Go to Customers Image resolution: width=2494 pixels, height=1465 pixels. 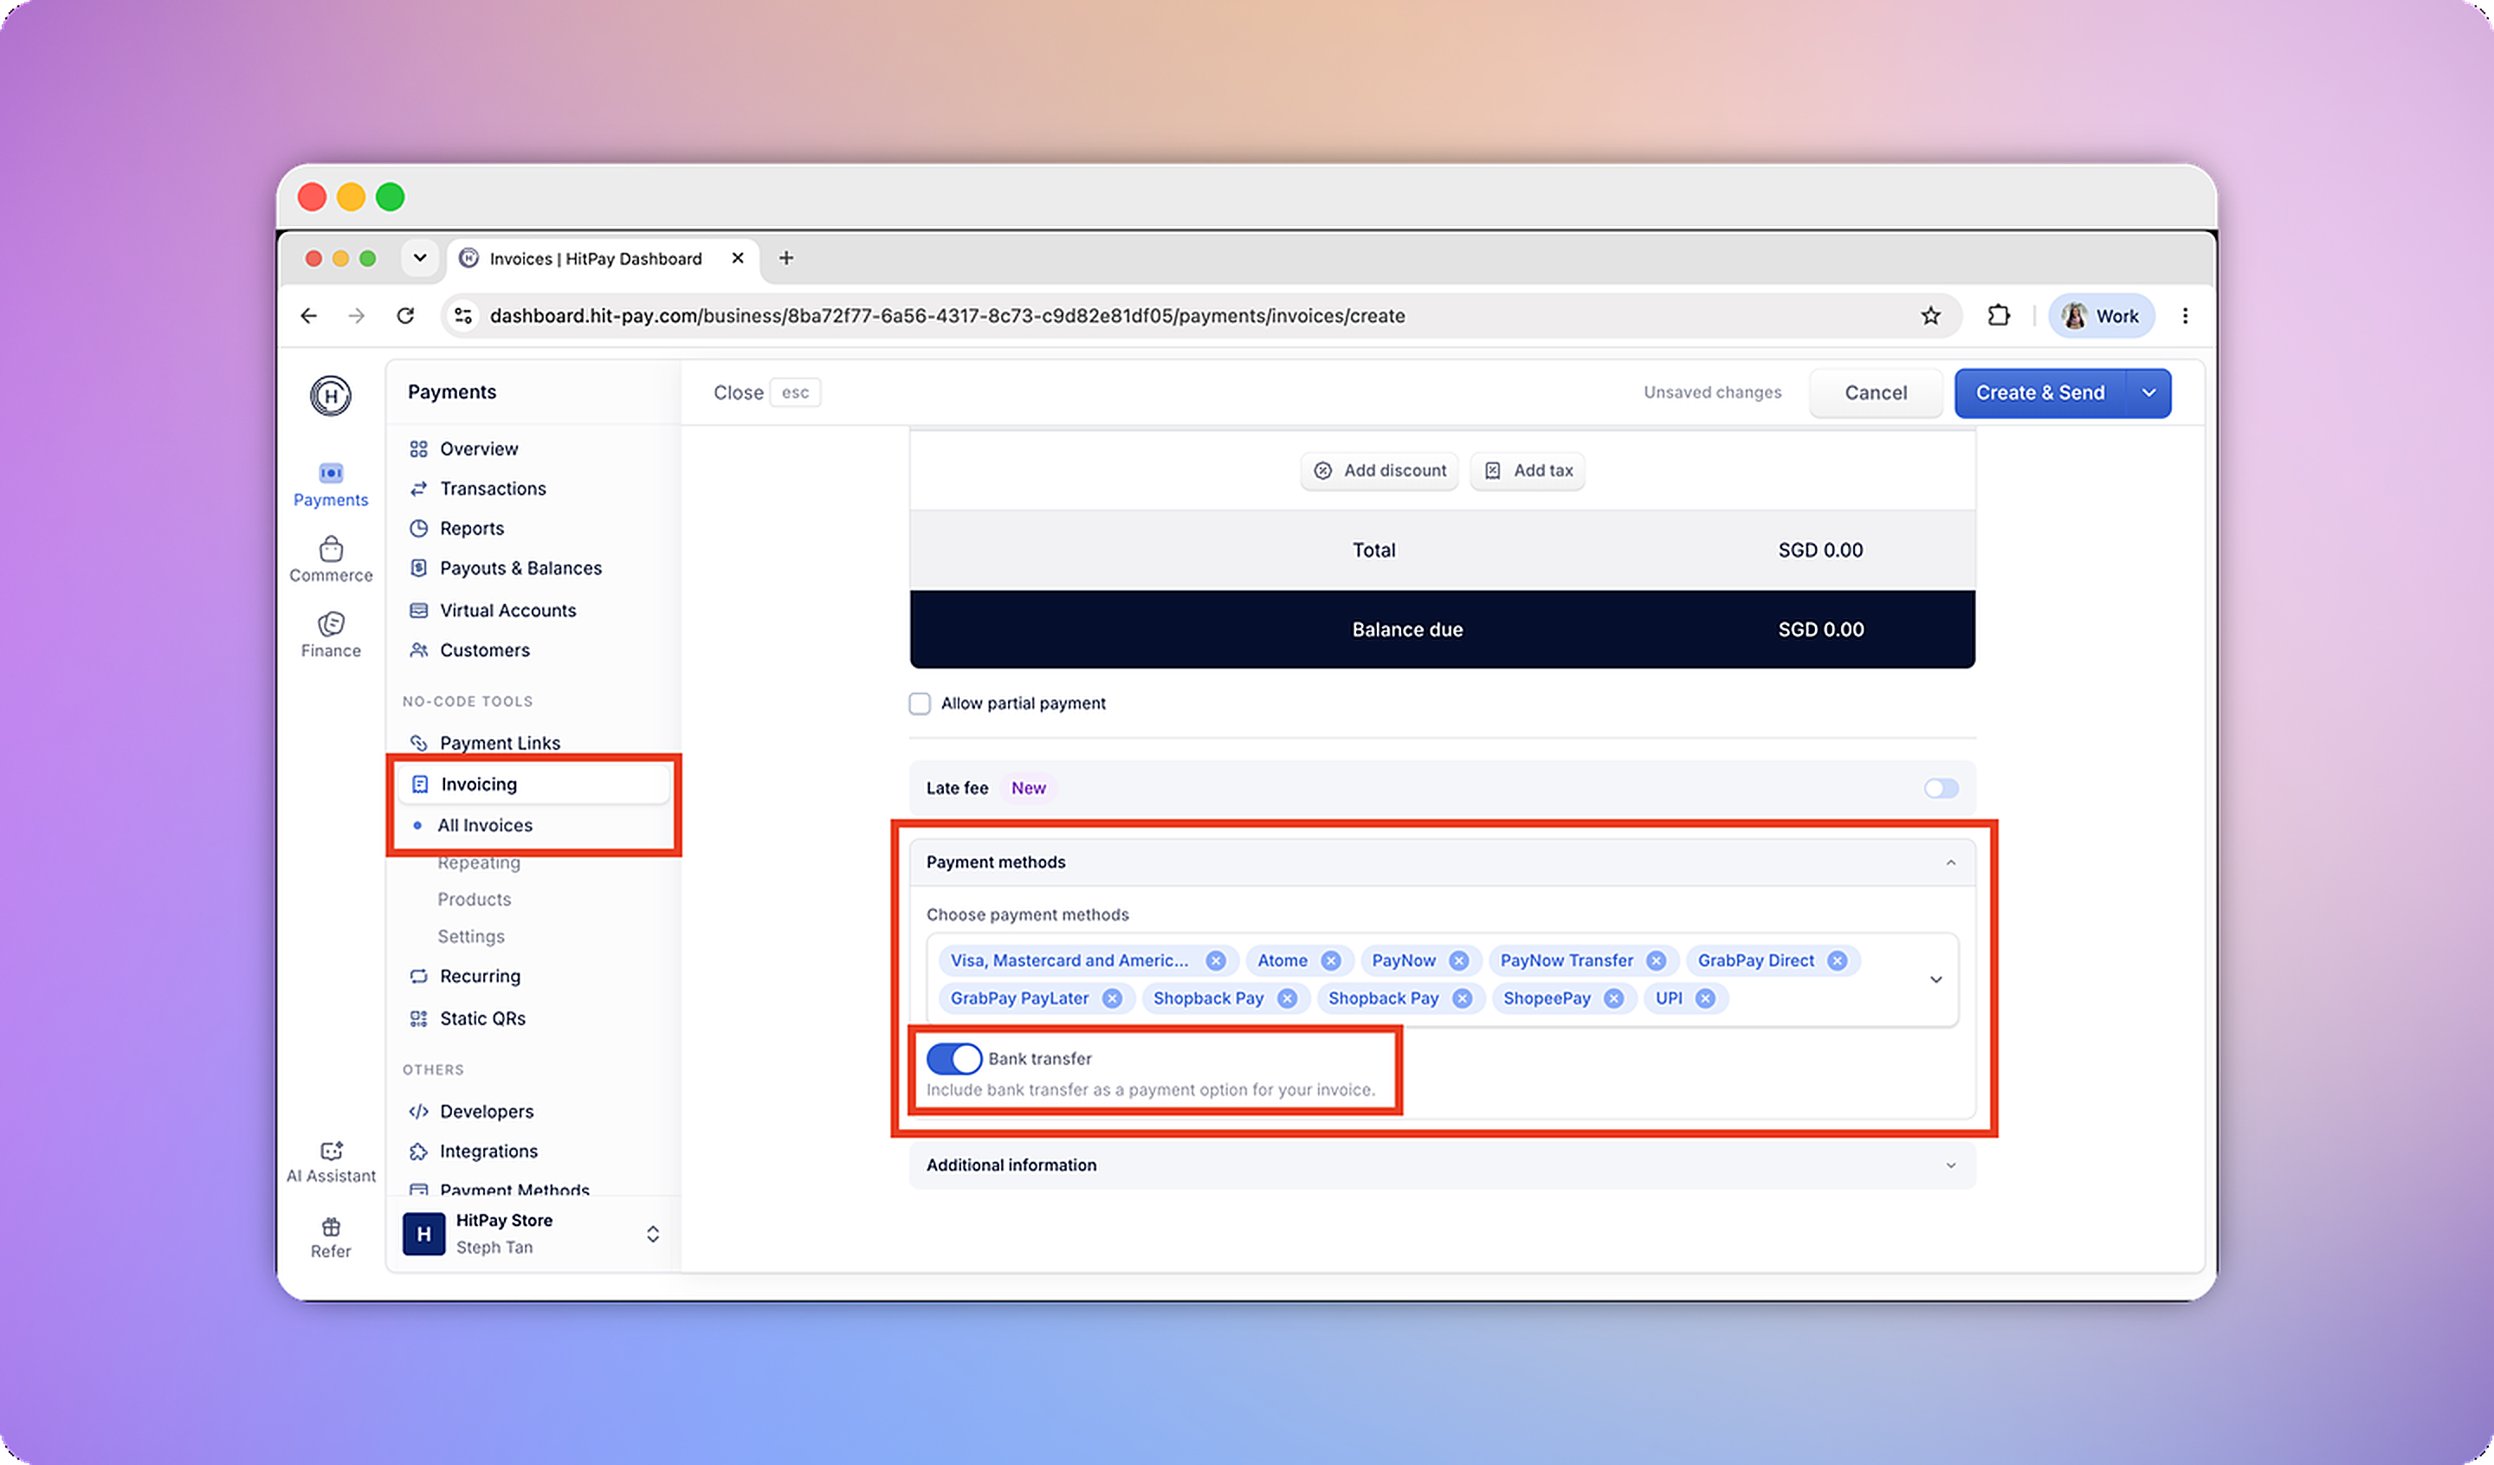click(x=484, y=650)
